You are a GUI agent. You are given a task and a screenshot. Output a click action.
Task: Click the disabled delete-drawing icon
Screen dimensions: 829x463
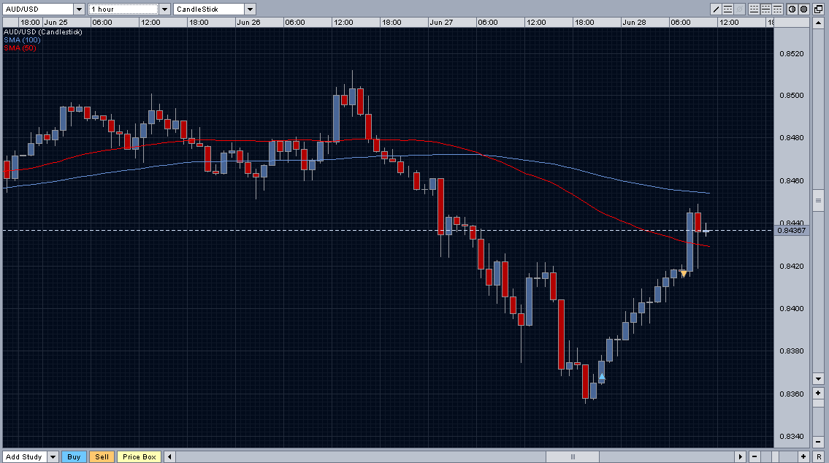pos(739,9)
